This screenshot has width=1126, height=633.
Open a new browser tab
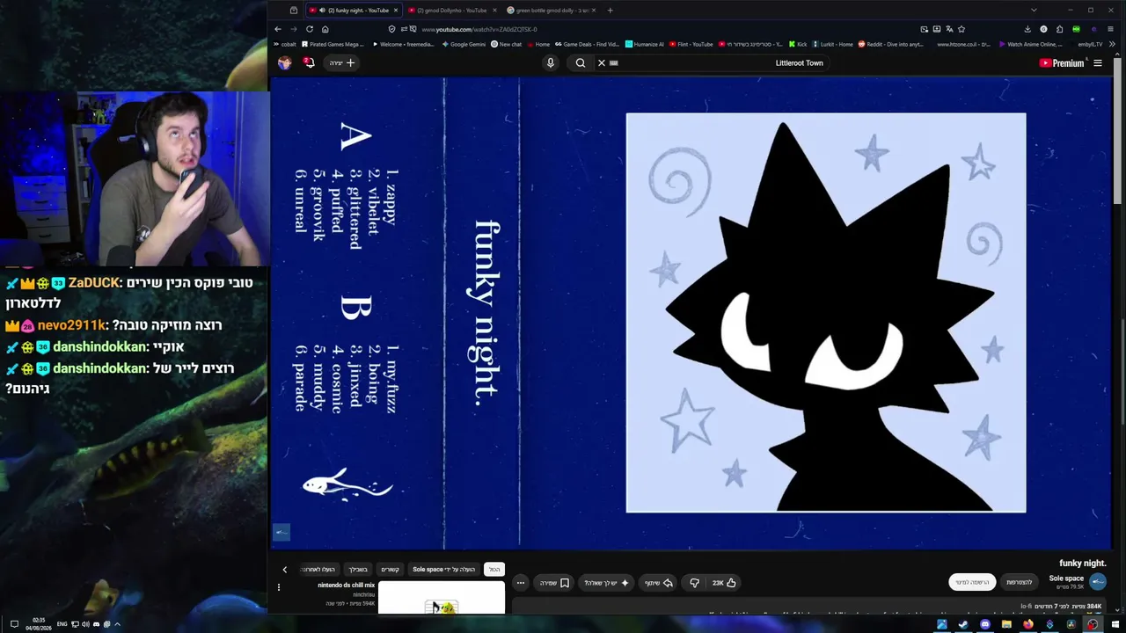point(610,11)
